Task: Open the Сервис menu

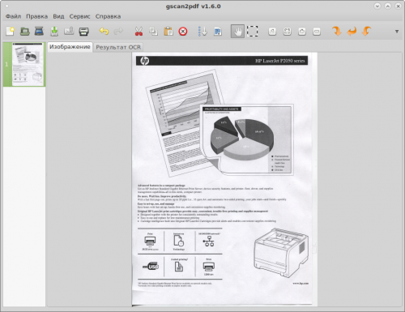Action: click(79, 16)
